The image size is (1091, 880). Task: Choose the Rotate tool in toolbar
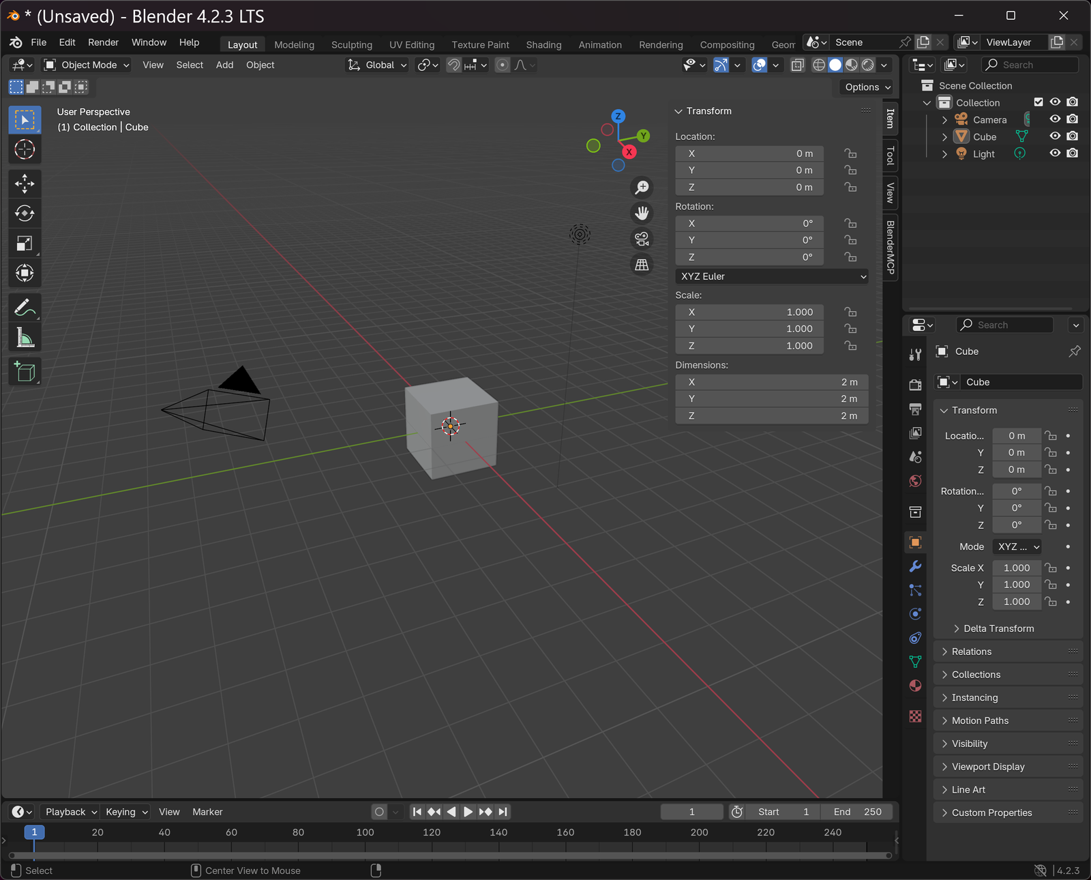[x=25, y=214]
